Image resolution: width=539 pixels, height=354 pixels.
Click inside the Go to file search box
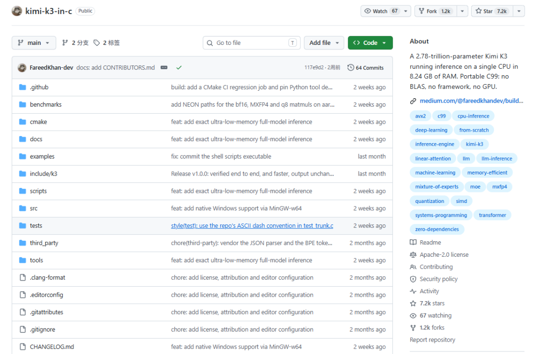251,42
